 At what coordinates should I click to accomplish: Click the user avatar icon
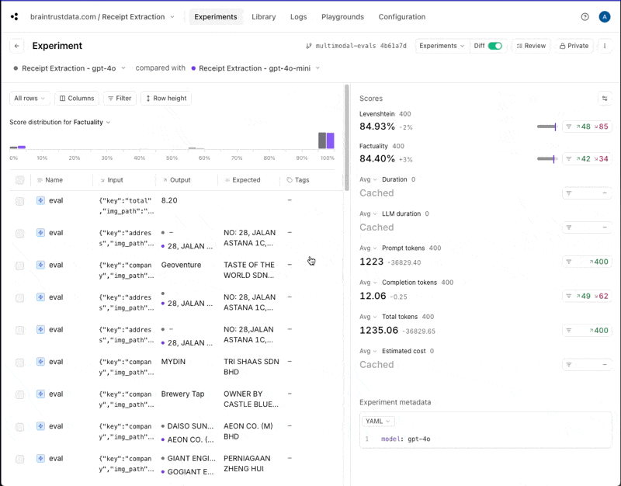point(605,16)
